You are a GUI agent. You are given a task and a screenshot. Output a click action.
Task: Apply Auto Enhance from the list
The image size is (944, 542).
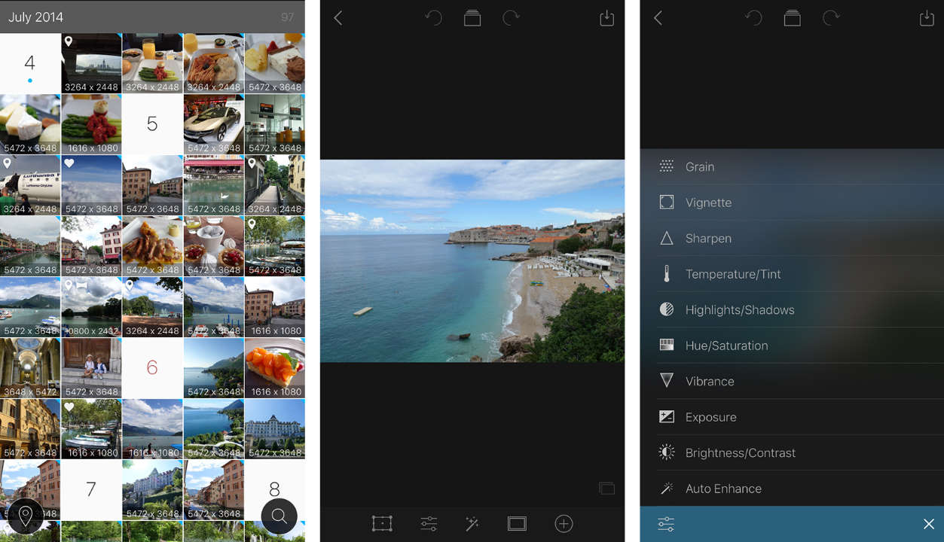(x=723, y=489)
